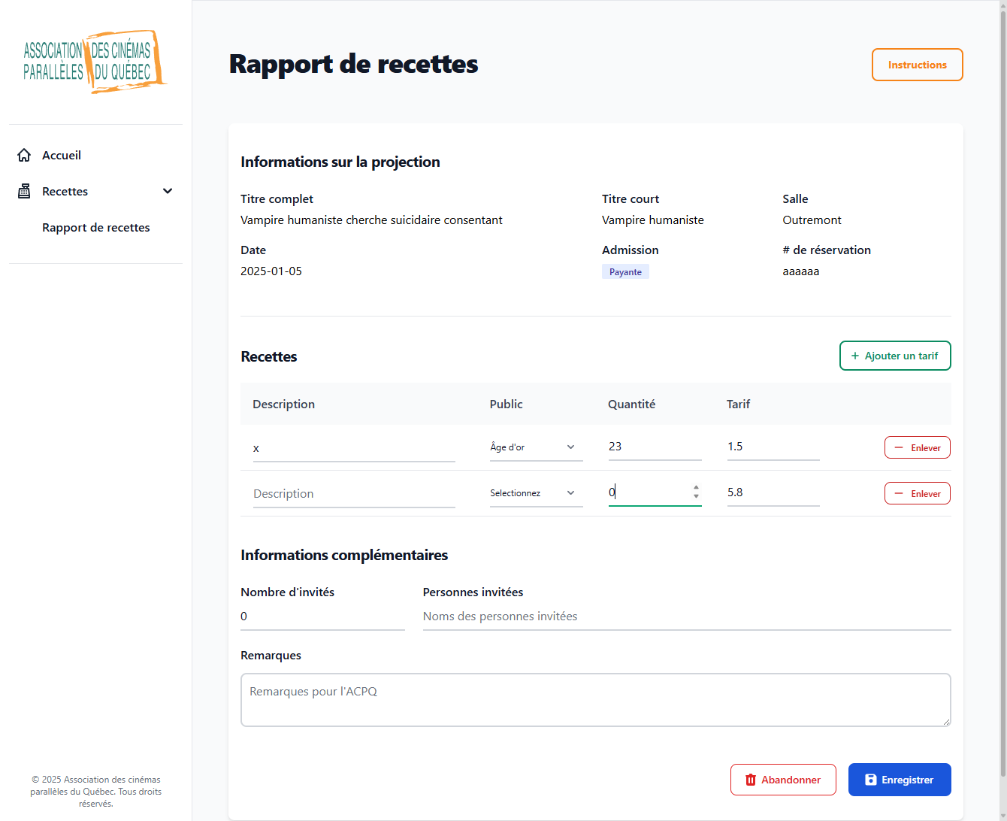Screen dimensions: 1007x821
Task: Go to Accueil in the sidebar
Action: point(62,155)
